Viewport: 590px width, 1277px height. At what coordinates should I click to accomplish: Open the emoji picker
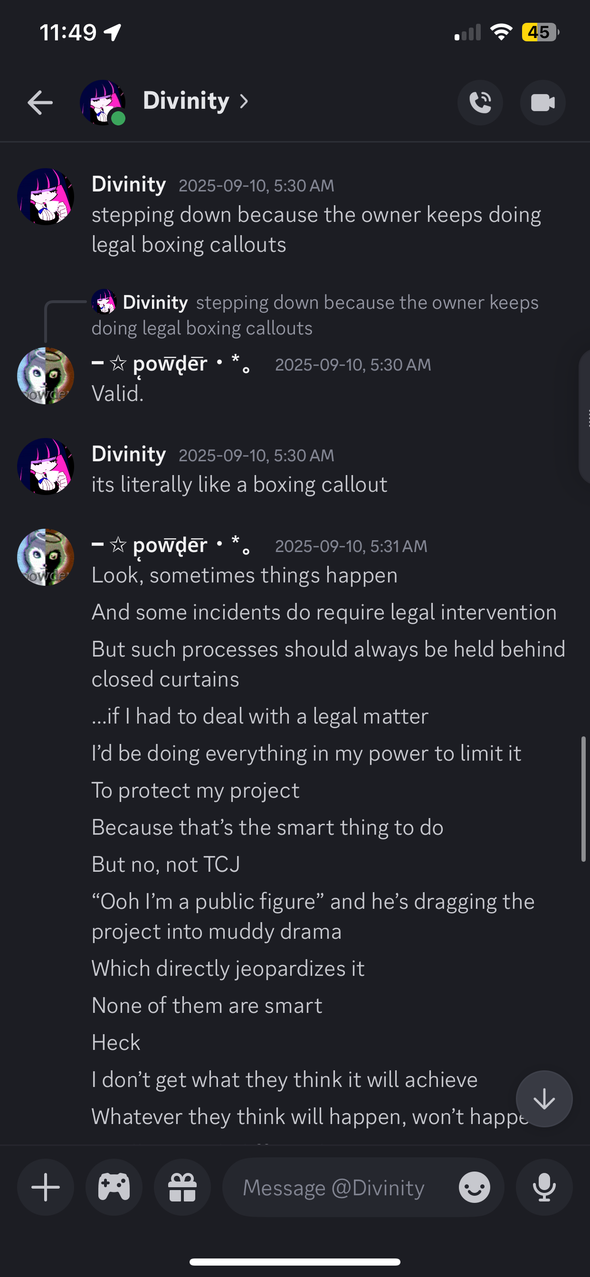coord(474,1187)
